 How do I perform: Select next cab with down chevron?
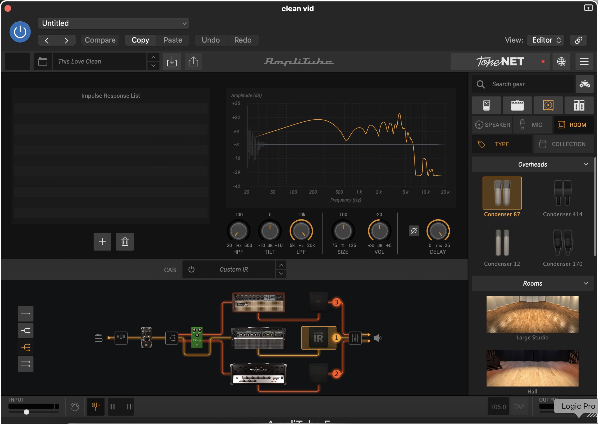pos(281,274)
